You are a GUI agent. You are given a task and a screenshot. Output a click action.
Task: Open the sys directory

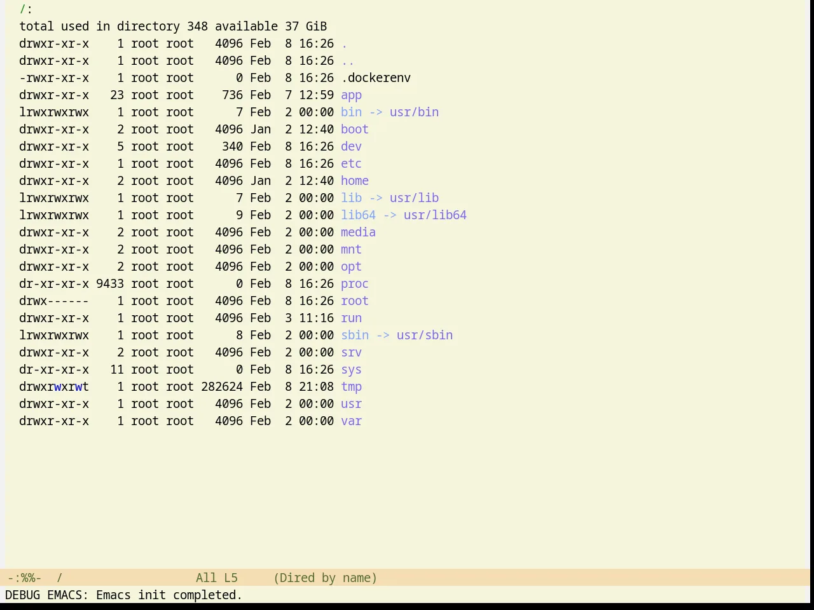(x=351, y=370)
